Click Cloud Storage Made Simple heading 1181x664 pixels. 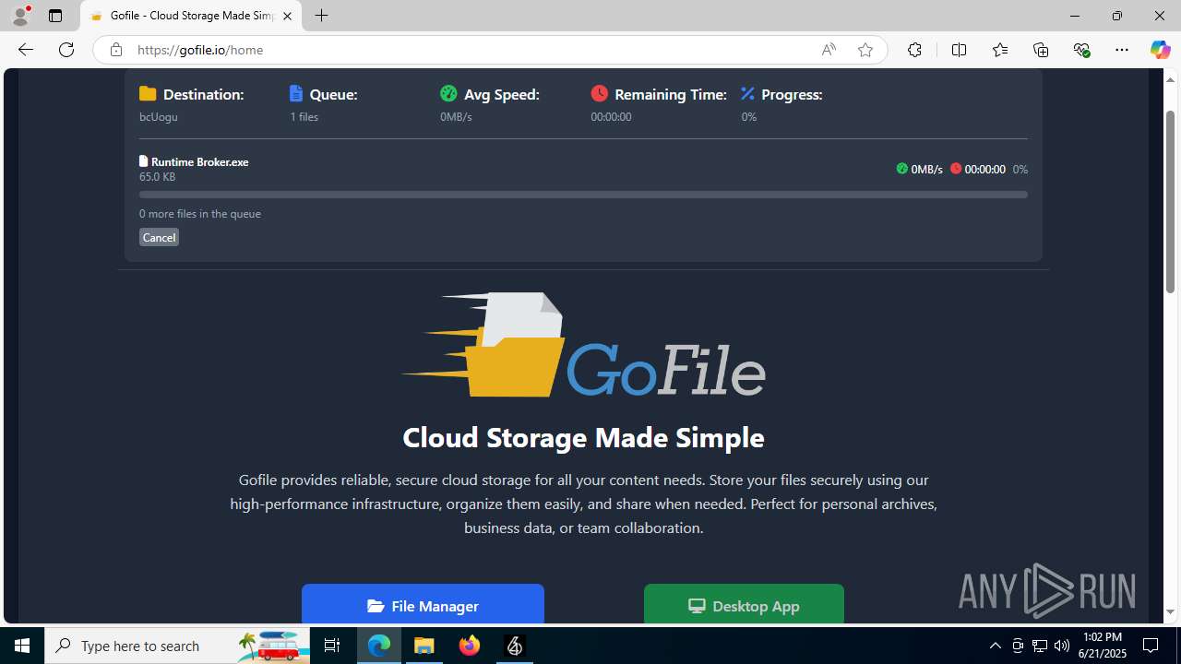(x=583, y=437)
